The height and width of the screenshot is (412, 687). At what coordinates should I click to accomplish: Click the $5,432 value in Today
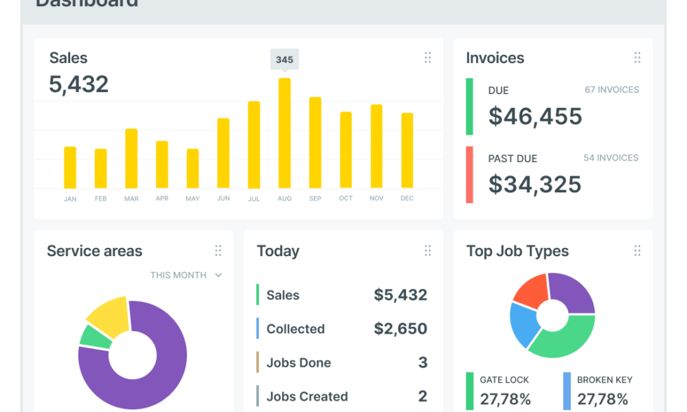coord(401,295)
